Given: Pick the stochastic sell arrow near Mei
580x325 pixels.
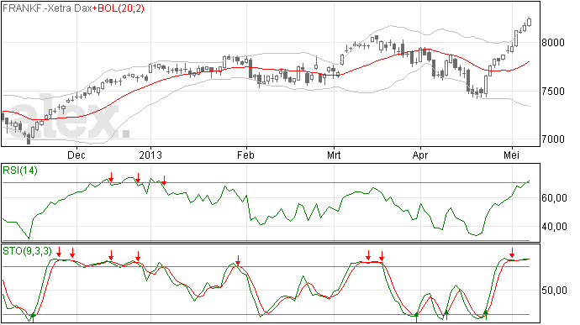Looking at the screenshot, I should 512,254.
